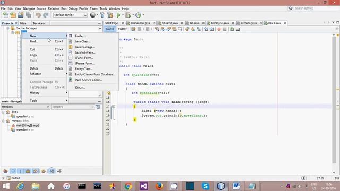340x191 pixels.
Task: Collapse the Source Packages tree node
Action: [x=8, y=28]
